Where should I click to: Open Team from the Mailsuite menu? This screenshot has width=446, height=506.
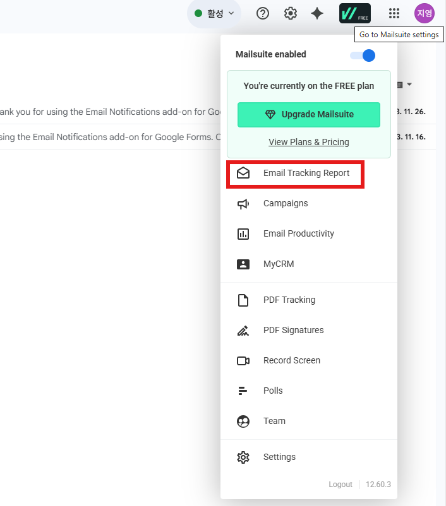point(309,421)
